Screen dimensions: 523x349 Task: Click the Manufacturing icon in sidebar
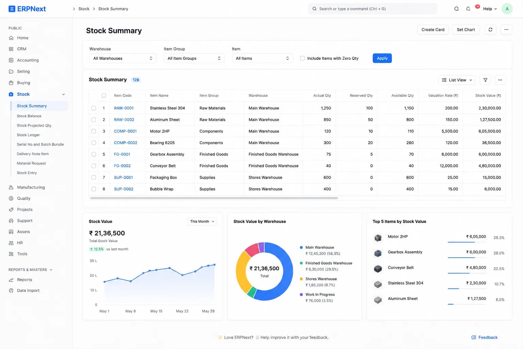pyautogui.click(x=11, y=187)
